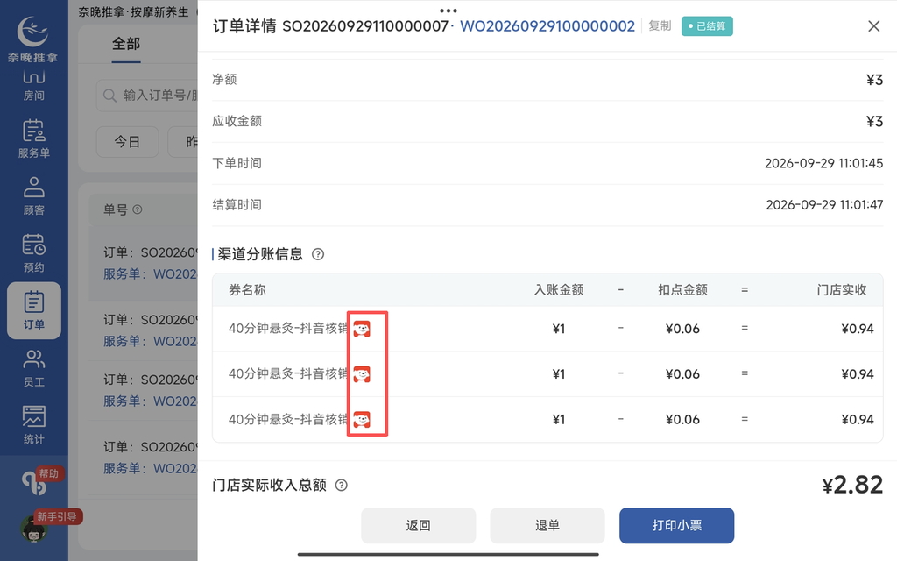Select the highlighted first order row SO20260

pyautogui.click(x=144, y=263)
